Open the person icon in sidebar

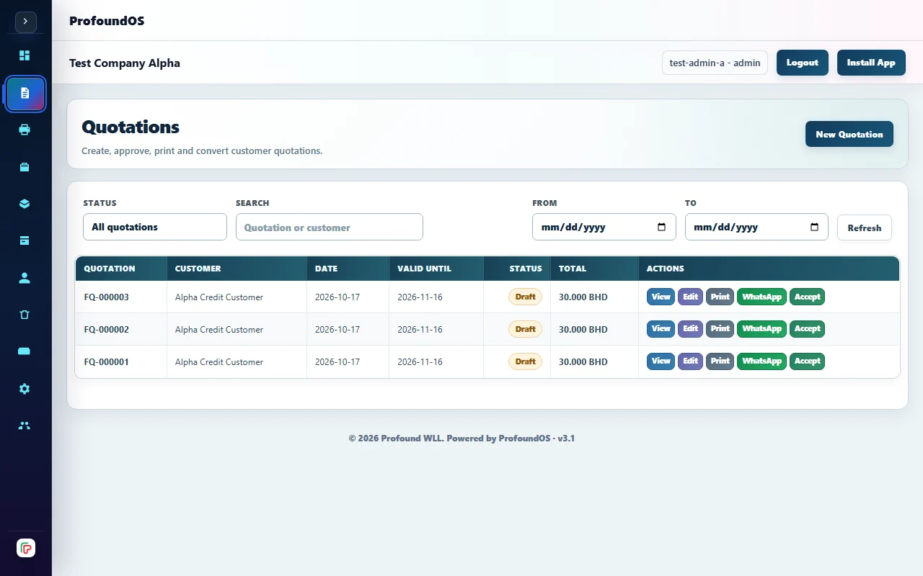click(25, 278)
